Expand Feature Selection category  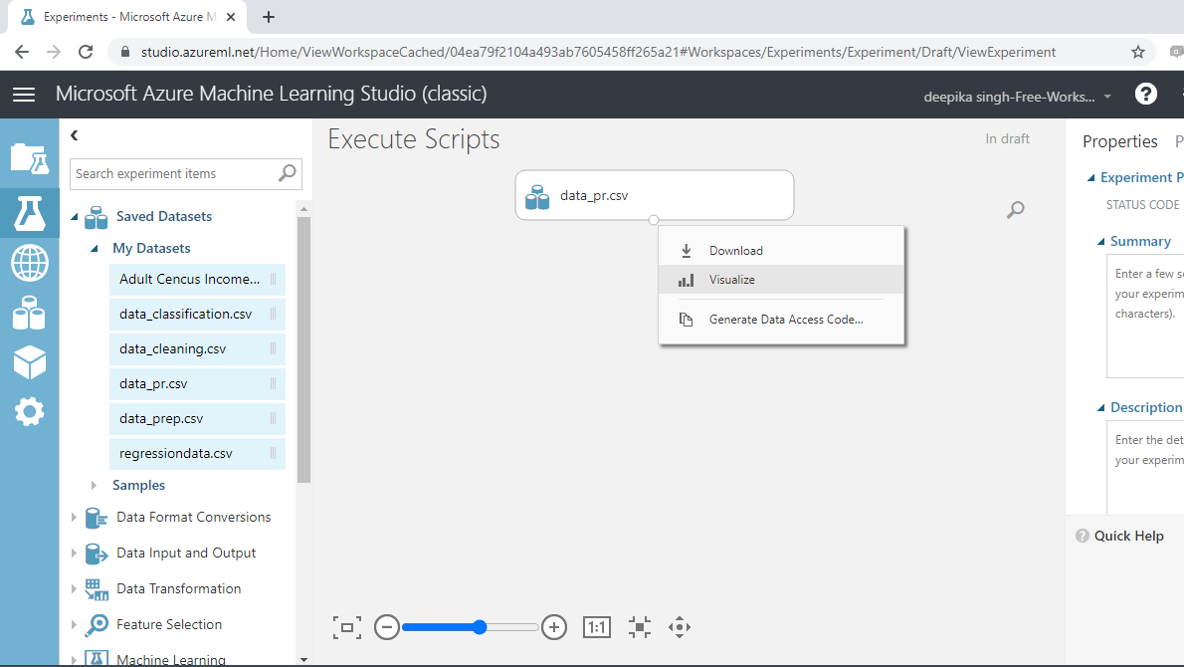pos(74,625)
